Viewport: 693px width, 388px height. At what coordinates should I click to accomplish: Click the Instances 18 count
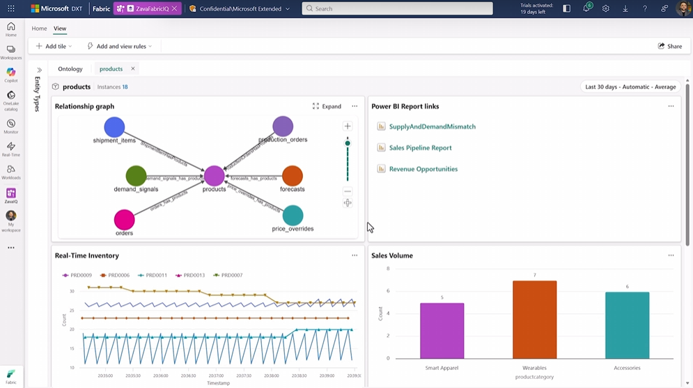[x=112, y=87]
